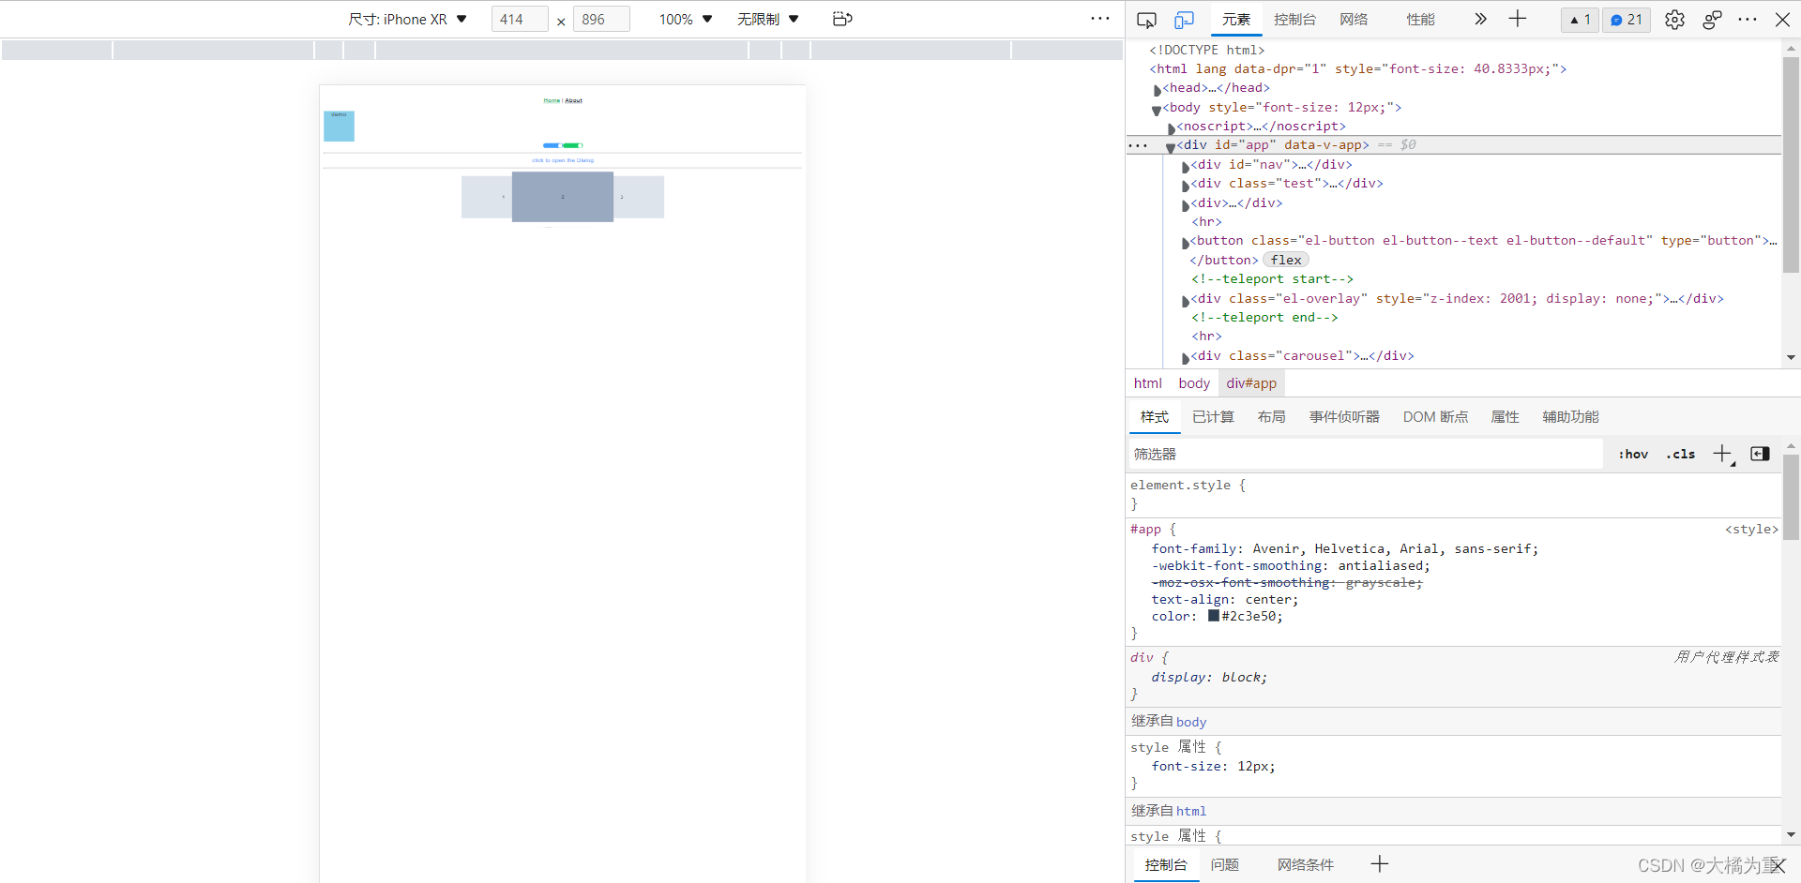The width and height of the screenshot is (1801, 883).
Task: Open the 网络条件 drawer tab
Action: click(x=1305, y=865)
